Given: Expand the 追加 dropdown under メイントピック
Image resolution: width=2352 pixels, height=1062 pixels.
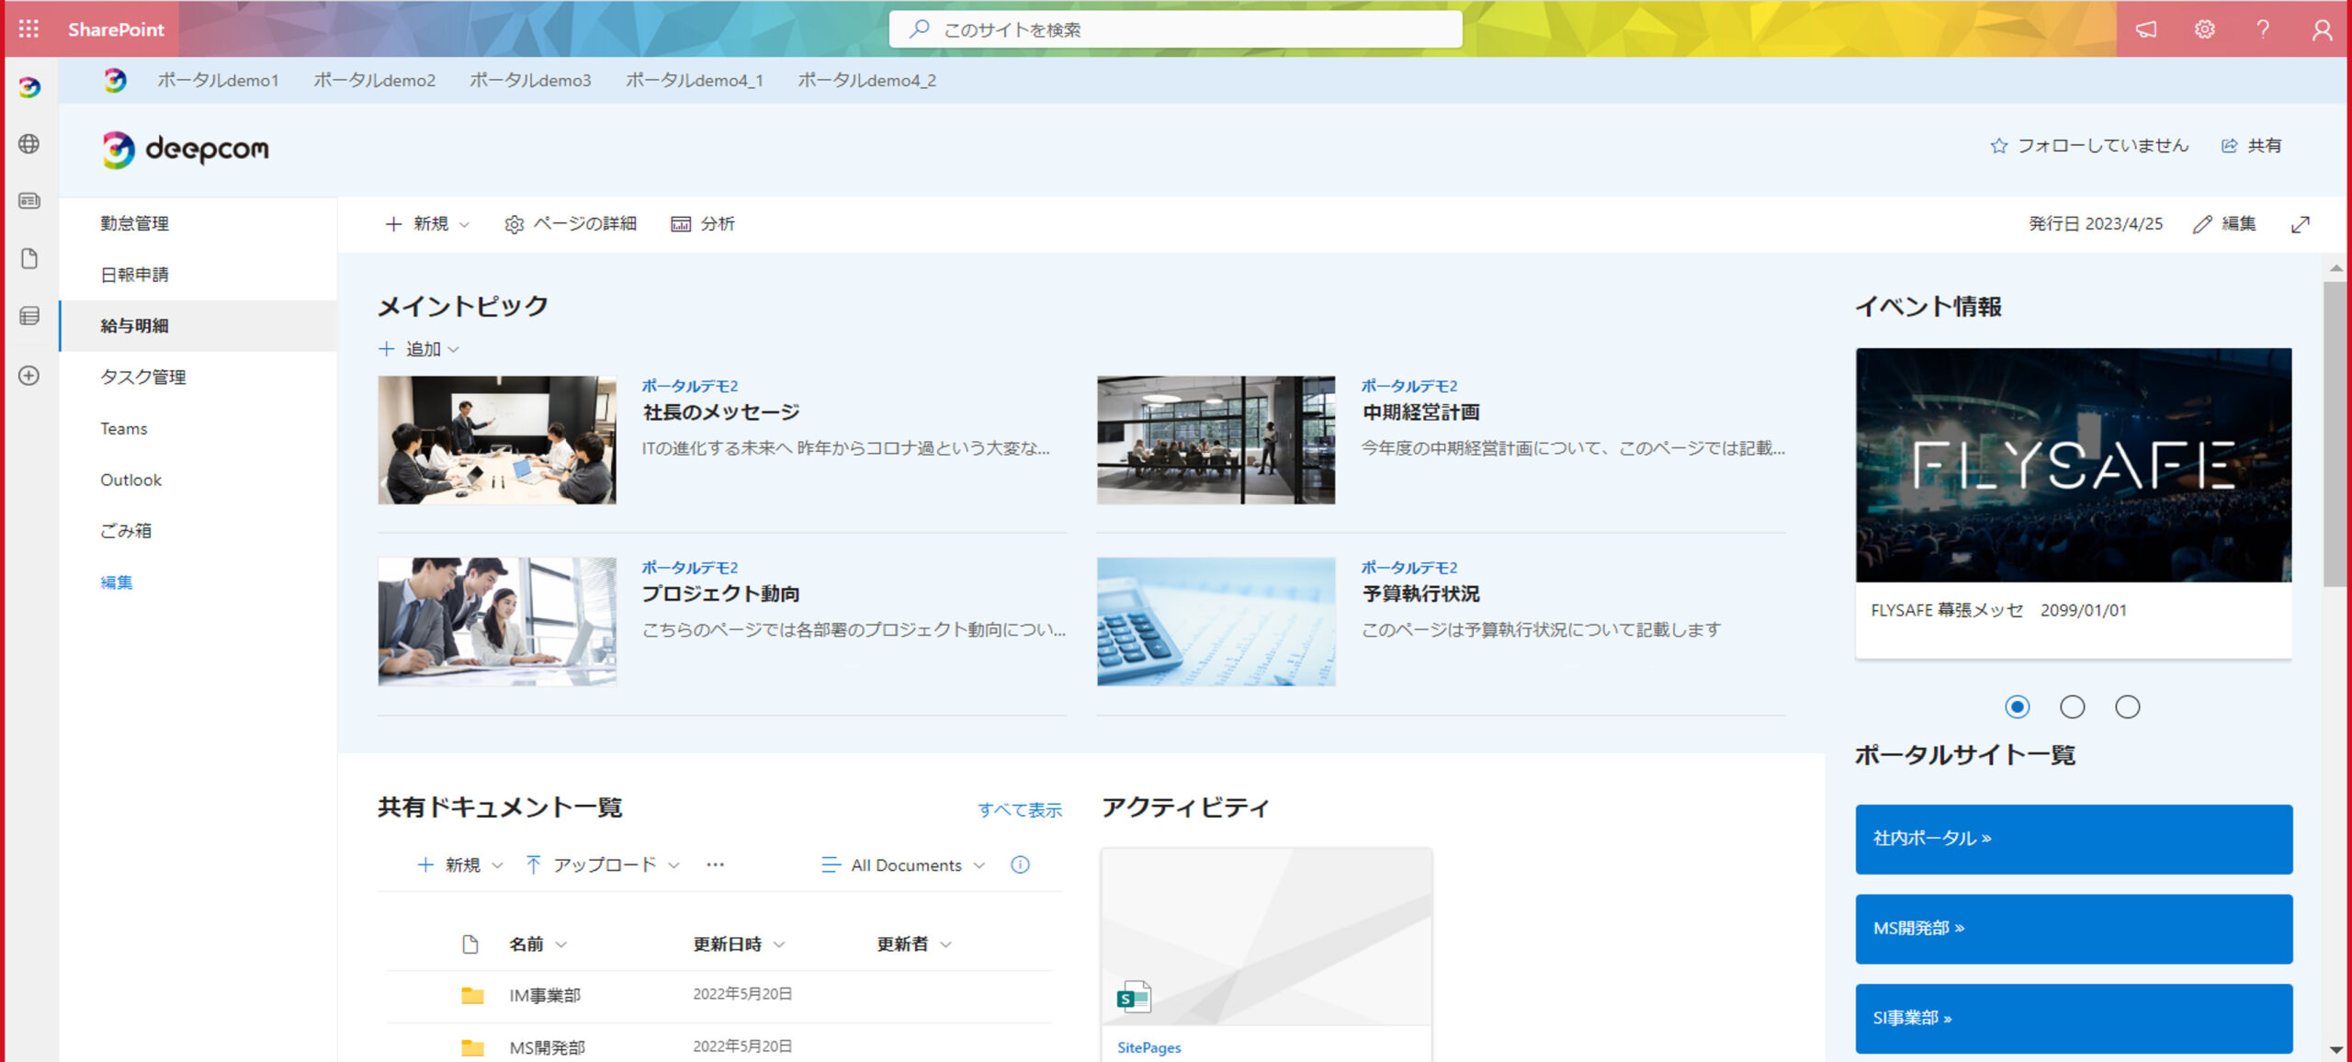Looking at the screenshot, I should point(420,349).
